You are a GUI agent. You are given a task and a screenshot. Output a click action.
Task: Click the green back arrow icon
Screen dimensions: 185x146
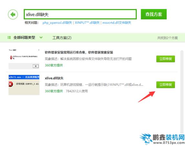(13, 15)
